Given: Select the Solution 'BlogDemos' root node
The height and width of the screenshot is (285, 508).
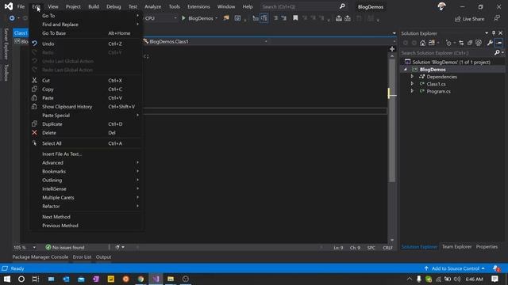Looking at the screenshot, I should tap(451, 62).
